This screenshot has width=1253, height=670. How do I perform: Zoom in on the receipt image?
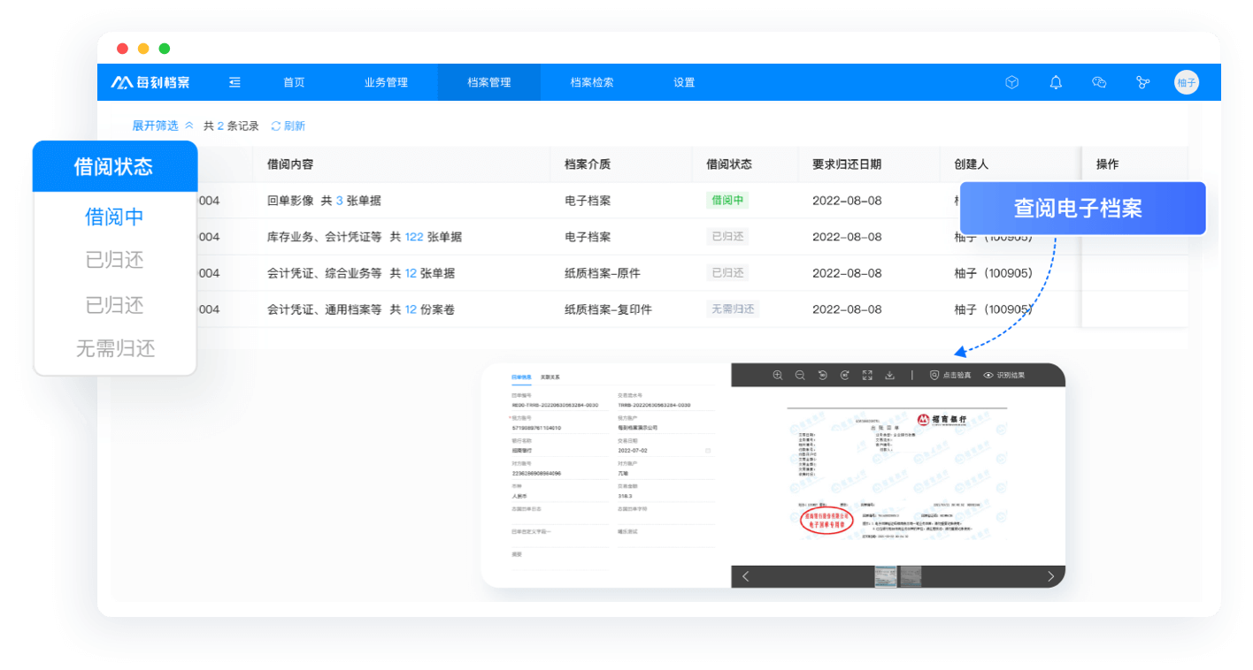pos(778,375)
